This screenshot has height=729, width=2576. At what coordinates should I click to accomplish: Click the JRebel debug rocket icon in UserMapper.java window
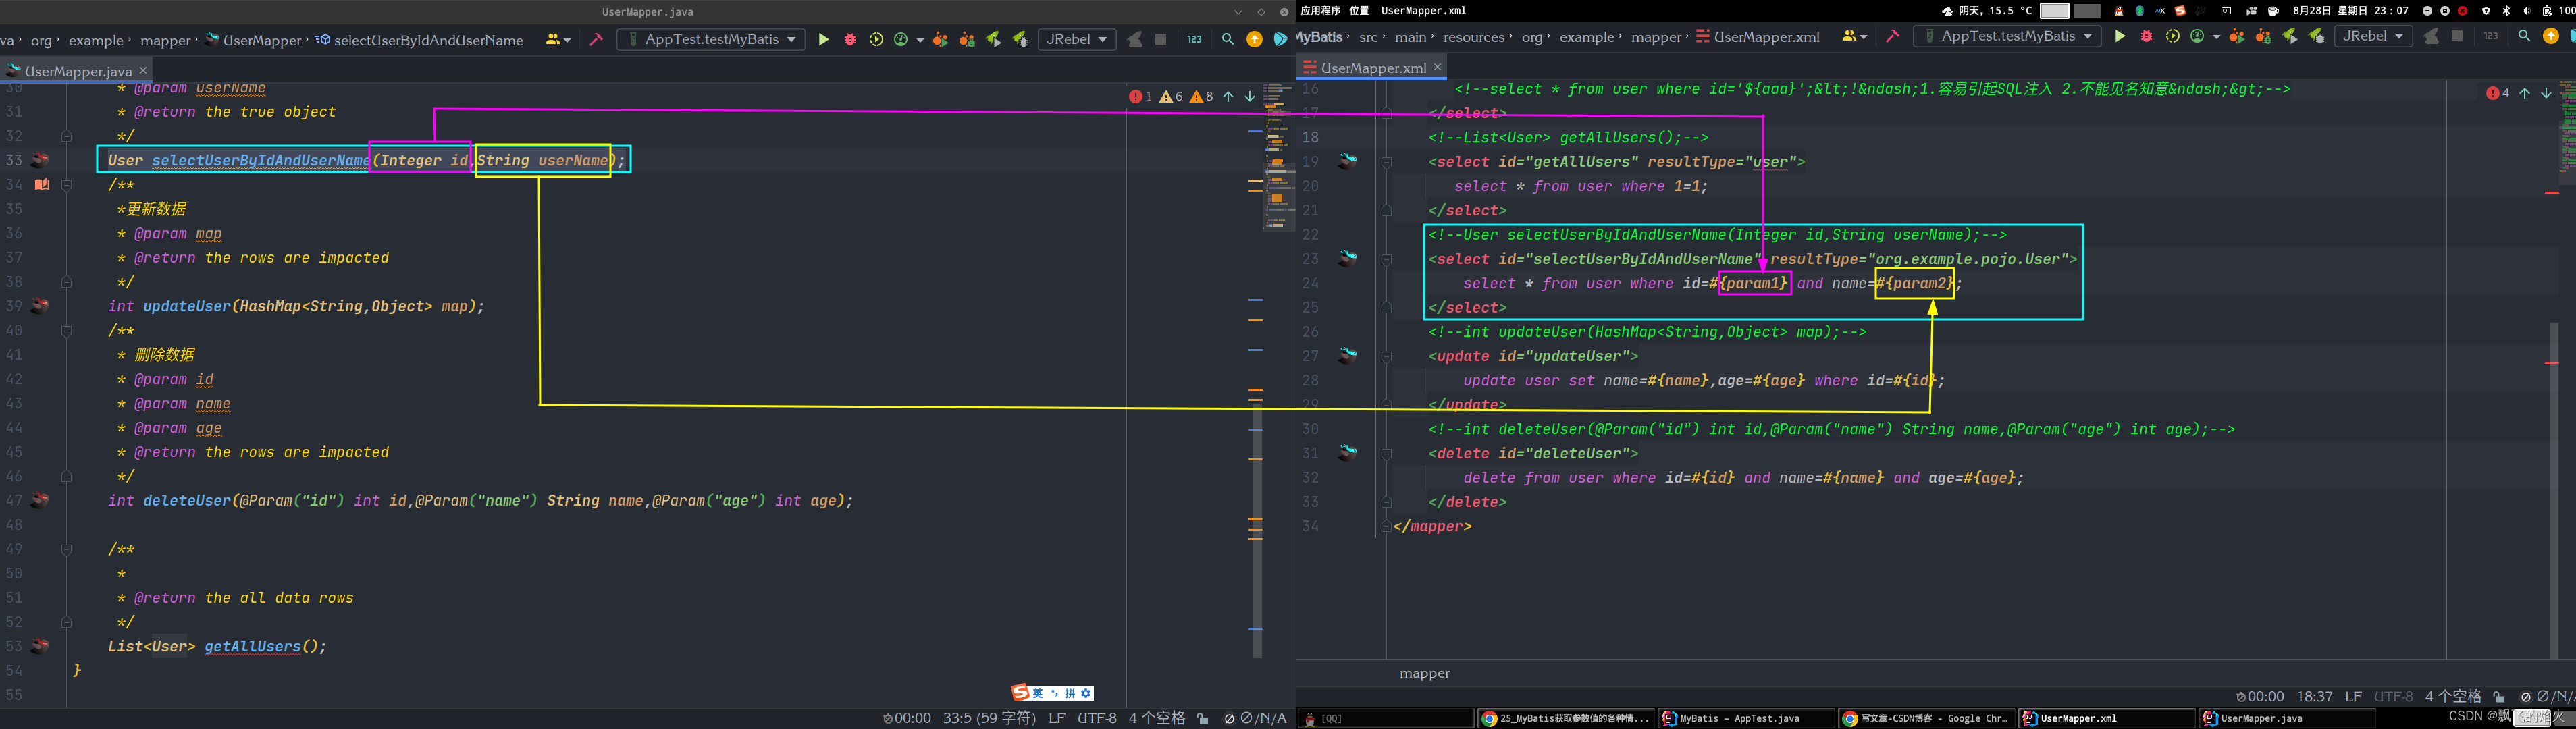[1020, 40]
